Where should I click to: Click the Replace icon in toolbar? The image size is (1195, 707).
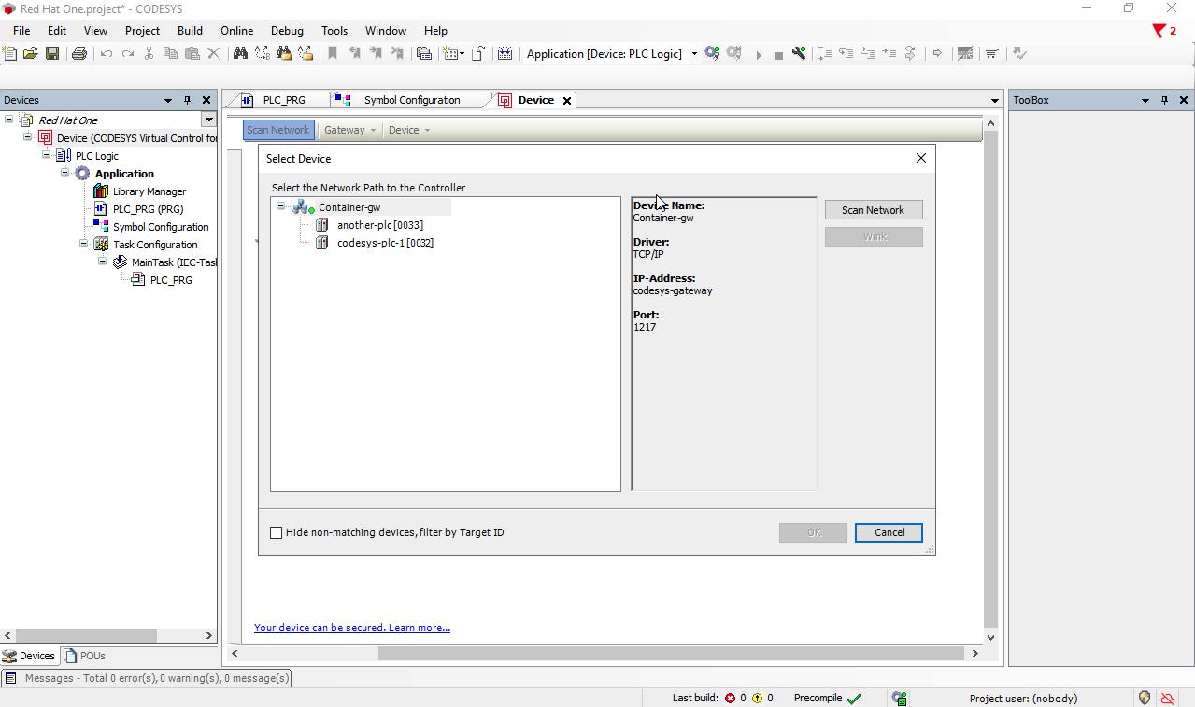[262, 53]
